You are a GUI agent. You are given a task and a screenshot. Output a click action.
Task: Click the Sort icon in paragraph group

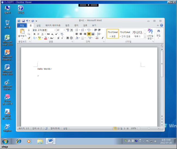tap(97, 38)
